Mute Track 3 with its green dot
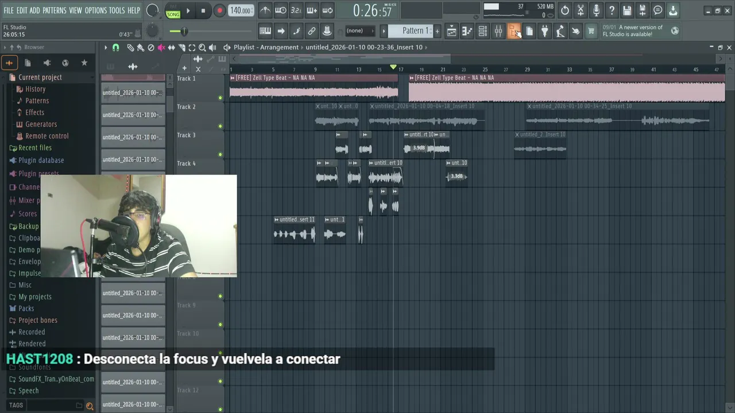Image resolution: width=735 pixels, height=413 pixels. [x=220, y=154]
